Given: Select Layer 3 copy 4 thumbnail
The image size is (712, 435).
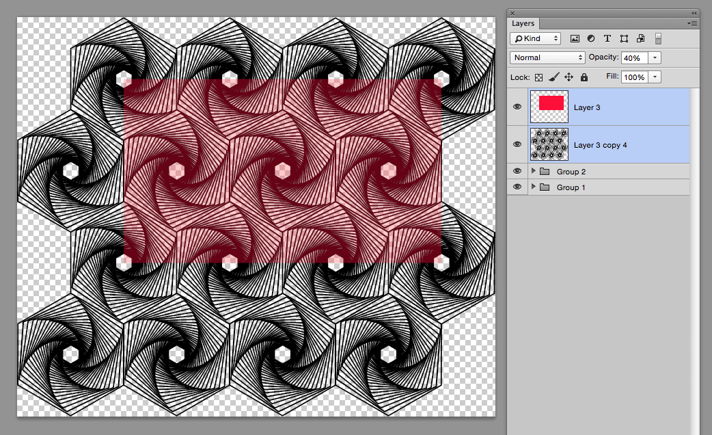Looking at the screenshot, I should [x=549, y=144].
